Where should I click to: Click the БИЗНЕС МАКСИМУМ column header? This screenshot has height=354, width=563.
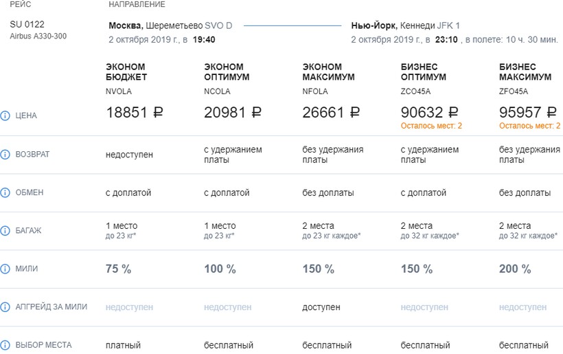pyautogui.click(x=525, y=72)
